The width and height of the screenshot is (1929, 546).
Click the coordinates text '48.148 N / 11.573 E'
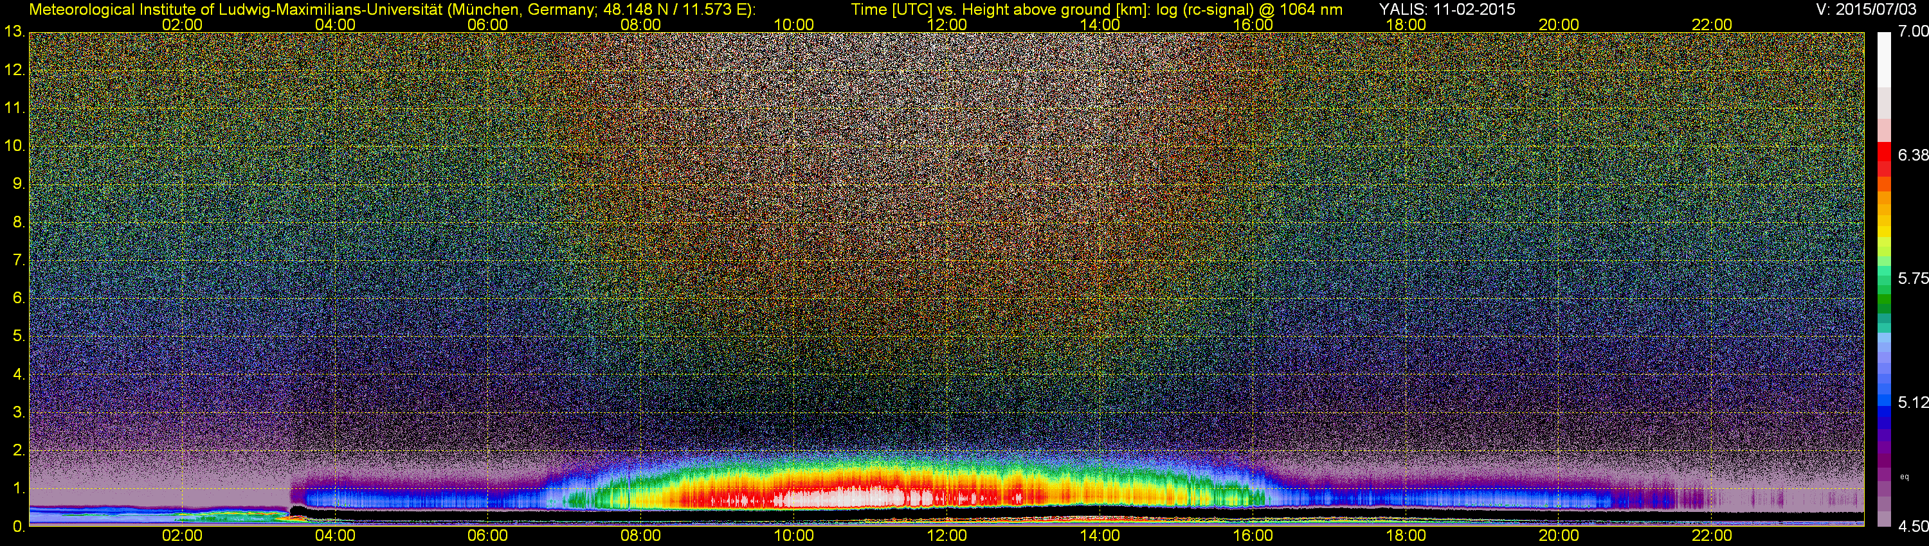[x=674, y=10]
